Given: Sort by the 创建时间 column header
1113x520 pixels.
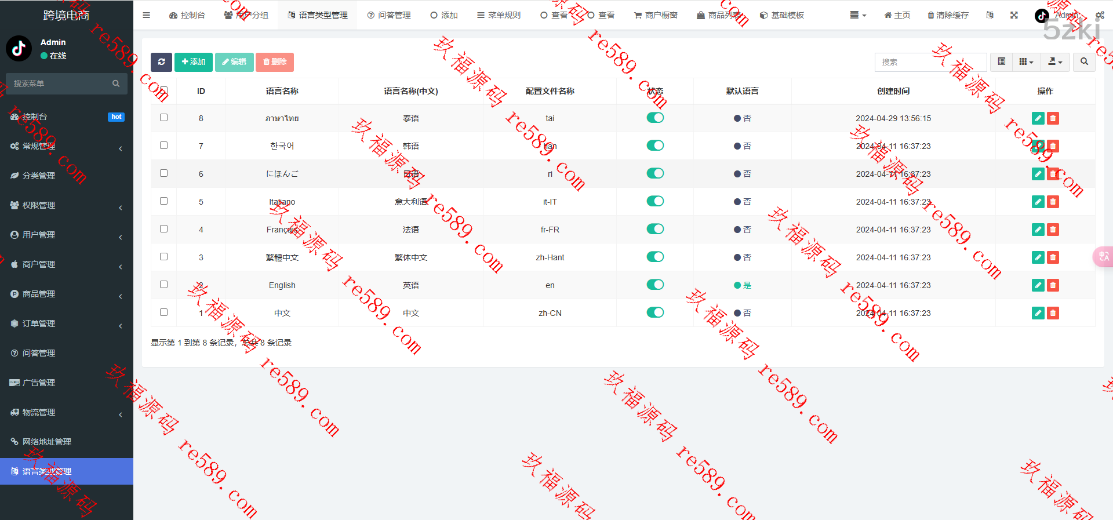Looking at the screenshot, I should [x=893, y=91].
